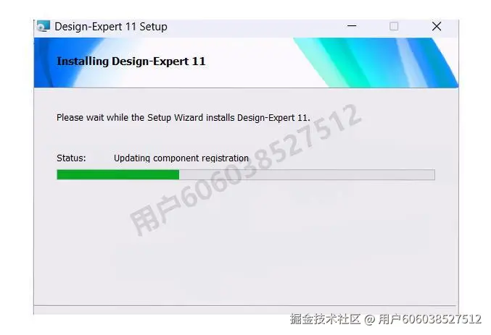Click the bottom separator strip of the dialog
This screenshot has width=491, height=335.
pos(246,310)
